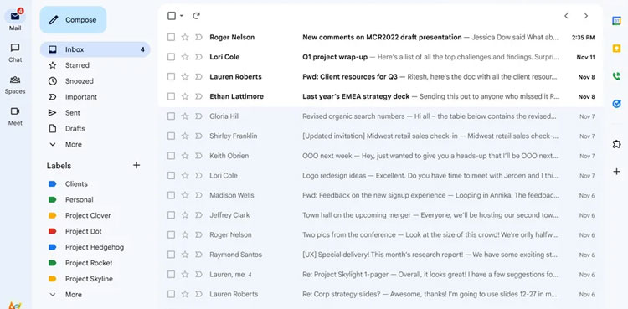Viewport: 628px width, 309px height.
Task: Mark Shirley Franklin email as important
Action: (198, 136)
